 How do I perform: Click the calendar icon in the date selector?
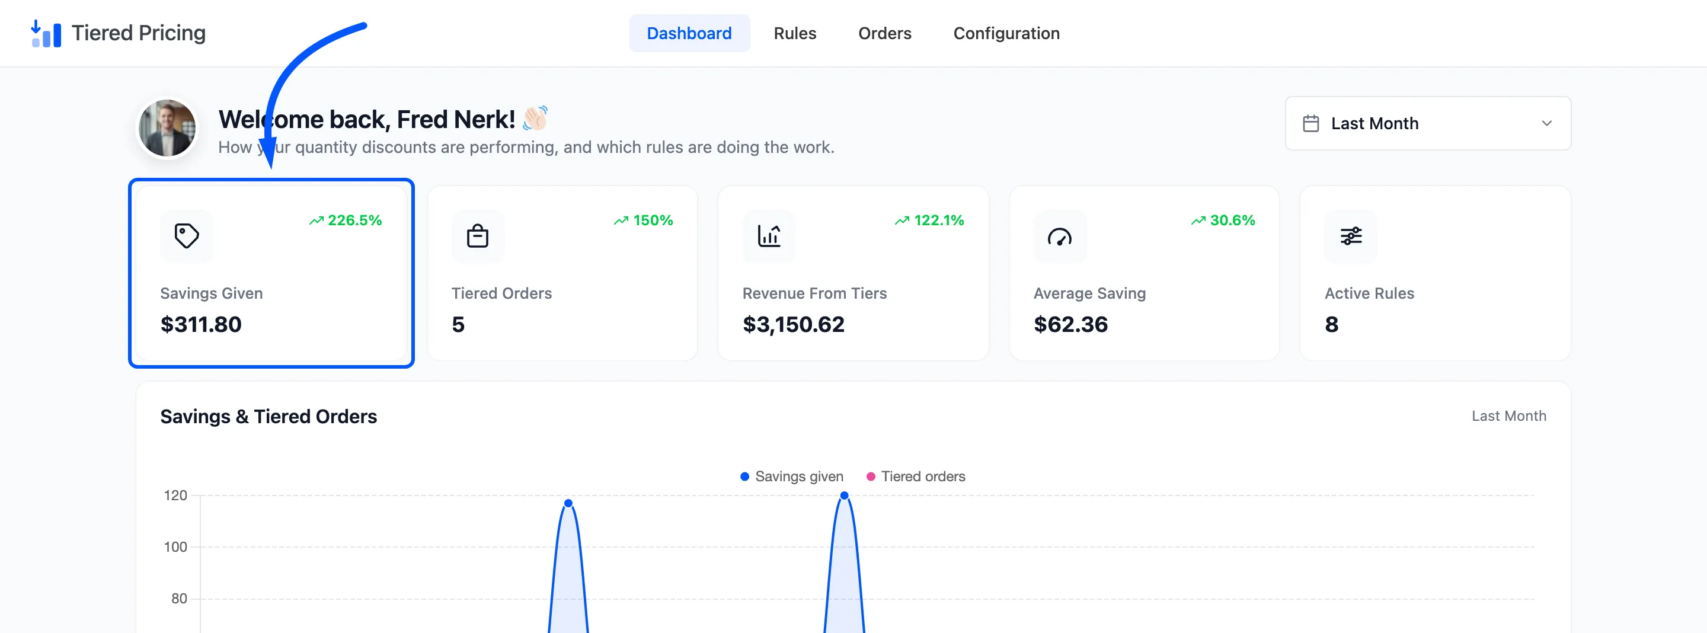coord(1310,123)
